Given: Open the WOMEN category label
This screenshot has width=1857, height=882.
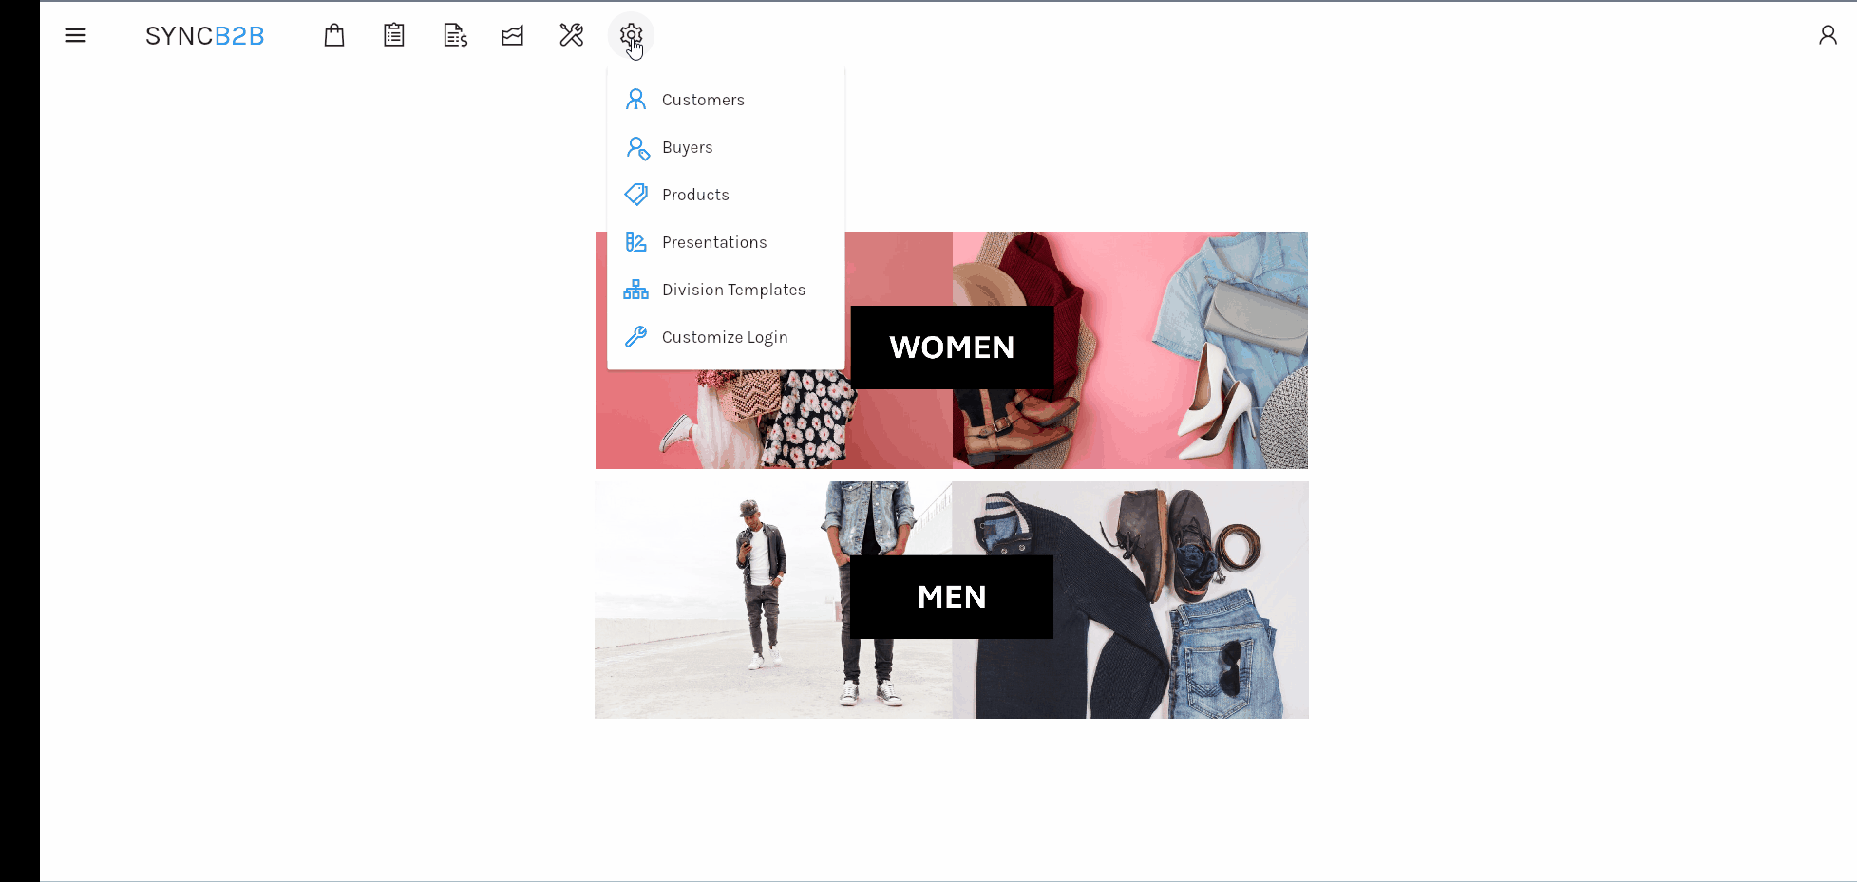Looking at the screenshot, I should pos(952,347).
